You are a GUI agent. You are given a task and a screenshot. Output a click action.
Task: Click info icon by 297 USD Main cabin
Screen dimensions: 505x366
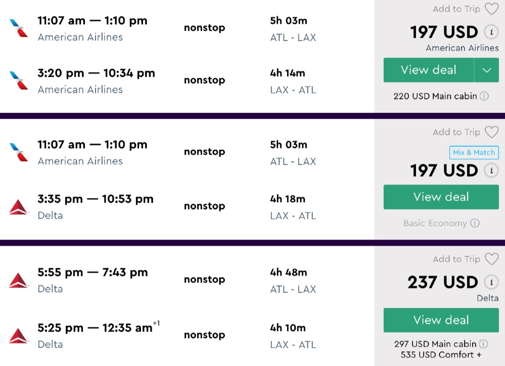[x=484, y=344]
